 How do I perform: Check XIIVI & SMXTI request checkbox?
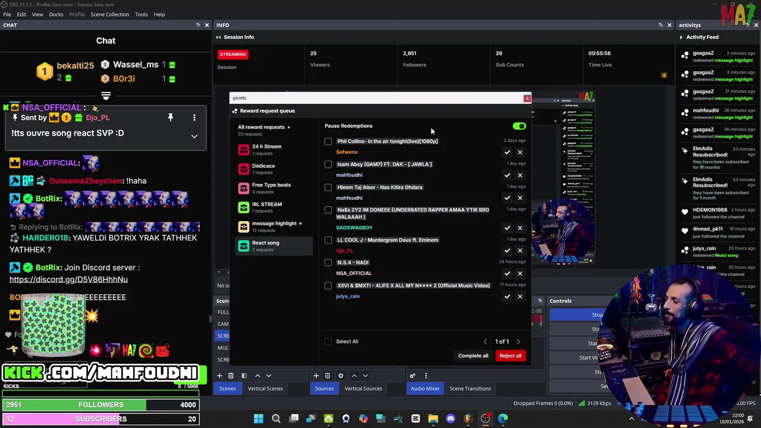pos(328,286)
